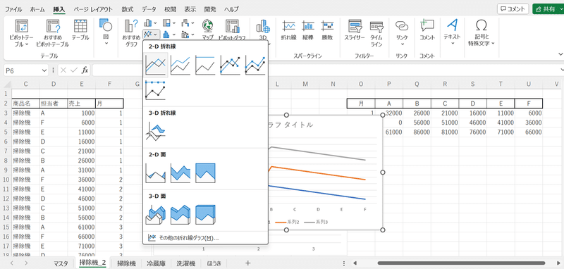Switch to ページ レイアウト tab

pos(93,9)
